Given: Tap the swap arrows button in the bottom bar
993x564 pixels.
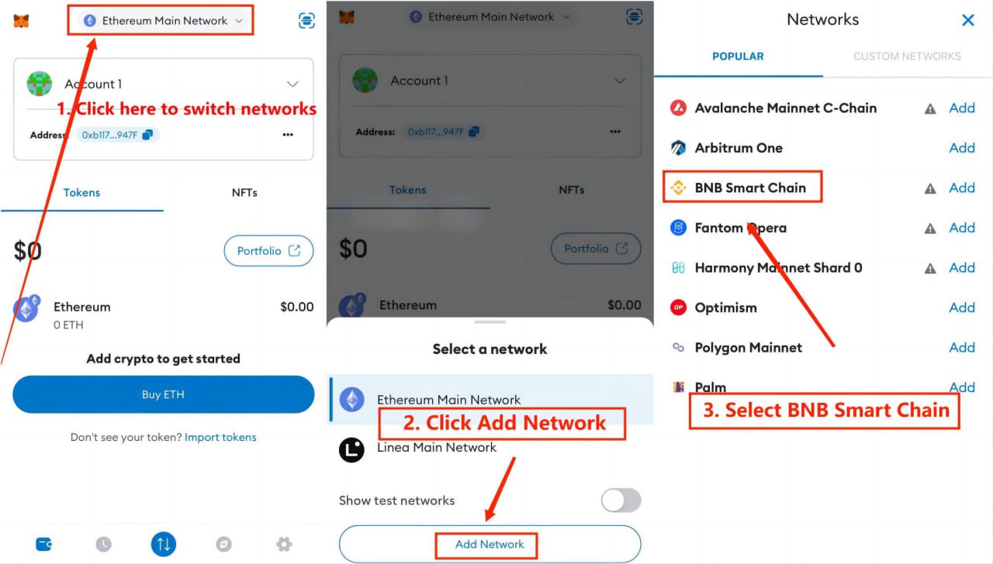Looking at the screenshot, I should 164,544.
